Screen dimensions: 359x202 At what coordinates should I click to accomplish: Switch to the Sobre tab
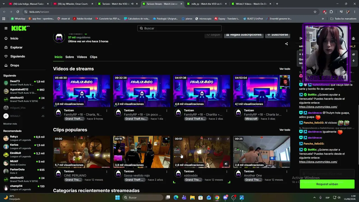[70, 57]
